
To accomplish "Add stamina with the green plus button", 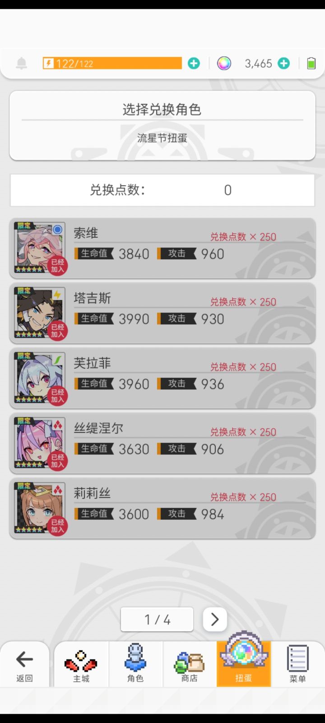I will (194, 63).
